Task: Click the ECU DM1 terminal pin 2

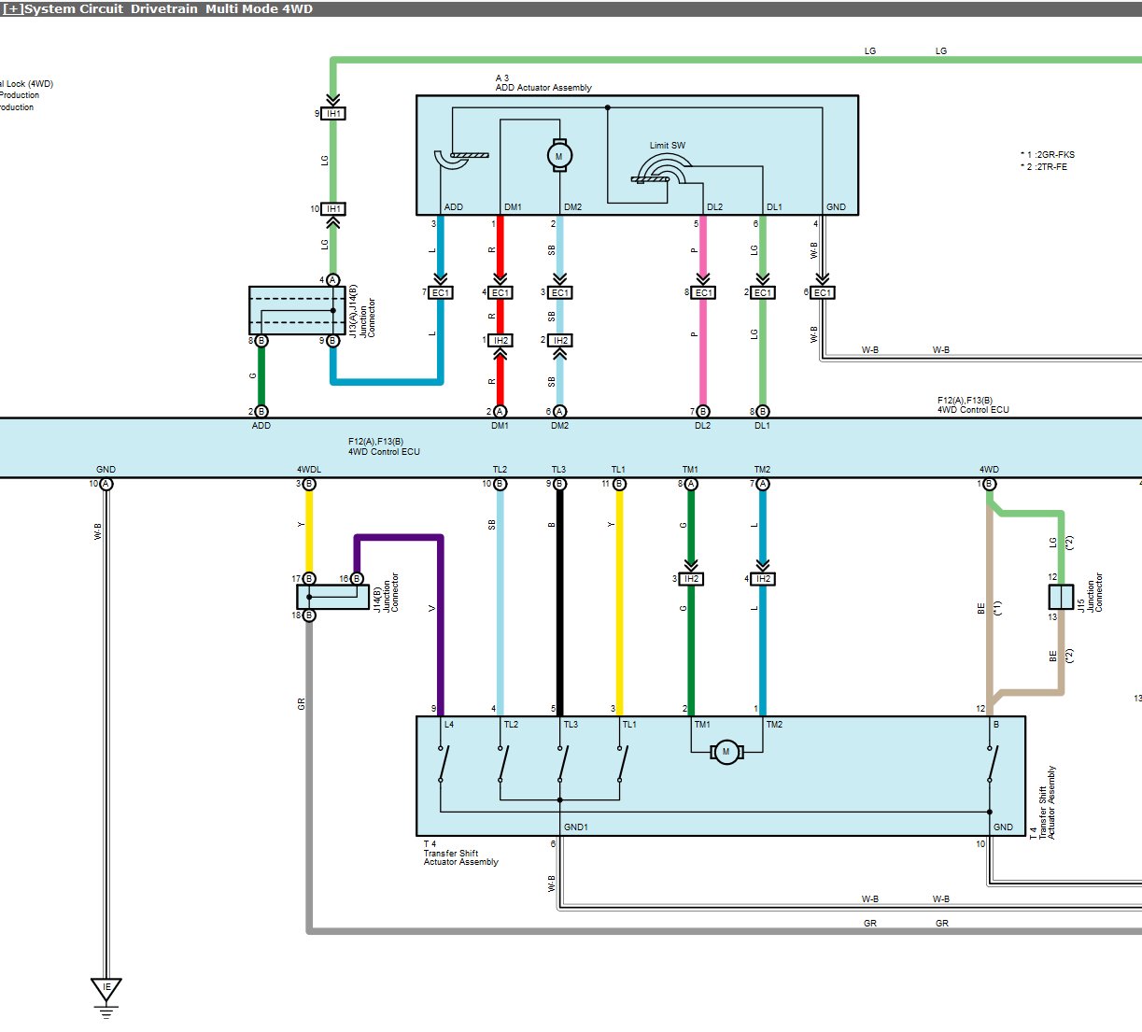Action: pos(501,411)
